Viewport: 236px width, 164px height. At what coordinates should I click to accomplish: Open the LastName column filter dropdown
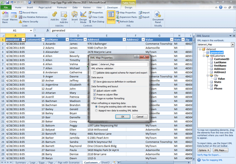pos(67,40)
